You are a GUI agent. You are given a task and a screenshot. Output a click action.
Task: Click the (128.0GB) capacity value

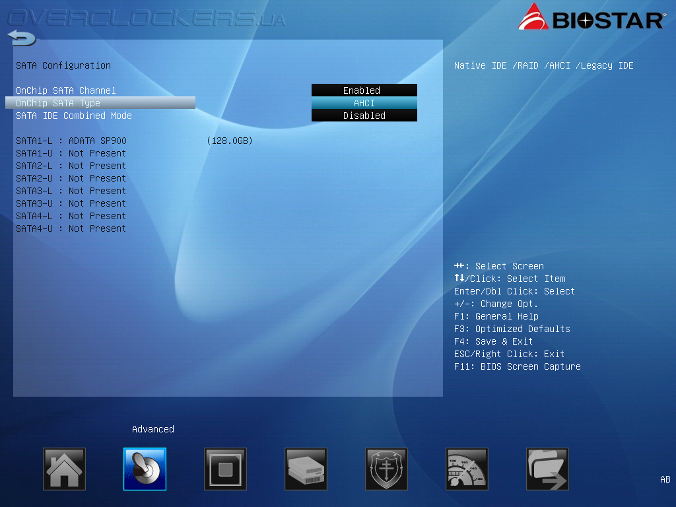coord(230,141)
